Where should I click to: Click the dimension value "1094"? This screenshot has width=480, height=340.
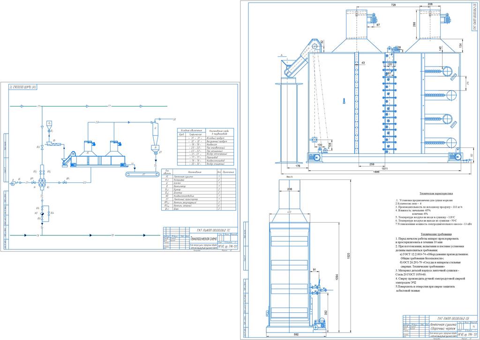click(337, 277)
